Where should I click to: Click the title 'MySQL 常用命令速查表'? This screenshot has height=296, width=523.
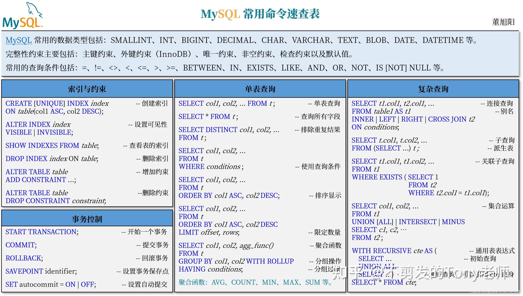(x=260, y=14)
